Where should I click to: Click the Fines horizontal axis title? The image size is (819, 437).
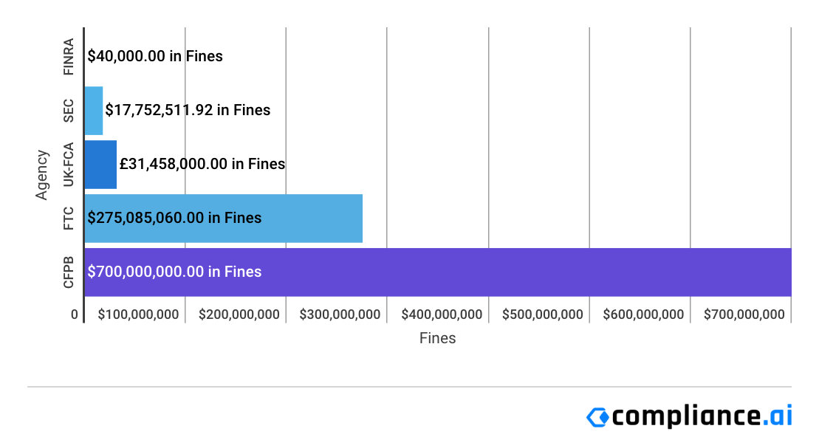[x=438, y=339]
